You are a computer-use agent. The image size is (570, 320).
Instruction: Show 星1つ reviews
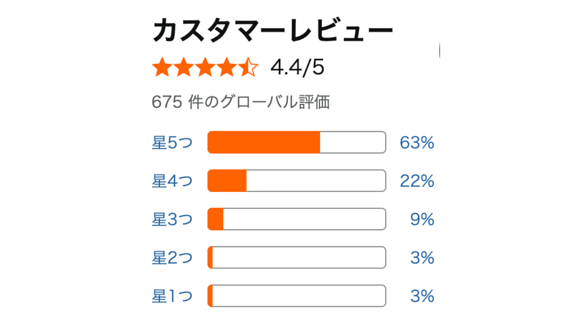[172, 296]
